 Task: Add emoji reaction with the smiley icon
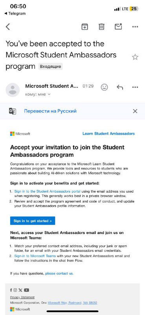(x=104, y=87)
